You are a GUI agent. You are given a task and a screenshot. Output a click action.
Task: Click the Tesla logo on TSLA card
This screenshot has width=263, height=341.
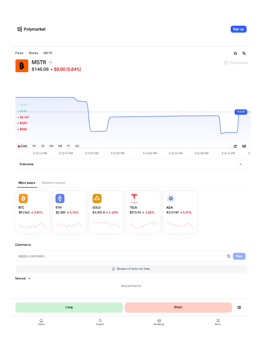click(x=134, y=198)
